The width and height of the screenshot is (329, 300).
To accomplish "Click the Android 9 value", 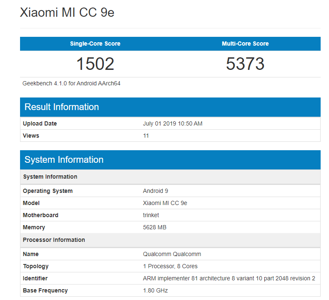I will coord(155,191).
